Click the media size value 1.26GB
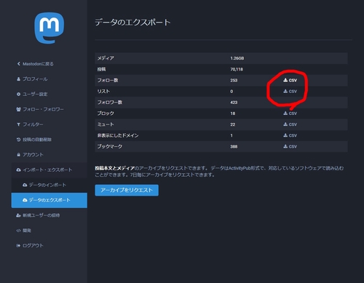This screenshot has width=364, height=283. [237, 58]
